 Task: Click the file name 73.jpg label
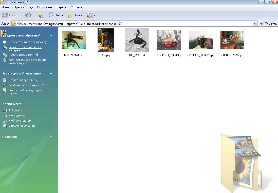click(x=106, y=55)
